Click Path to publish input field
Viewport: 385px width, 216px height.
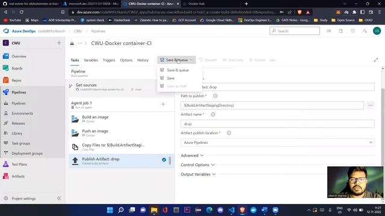(x=272, y=106)
